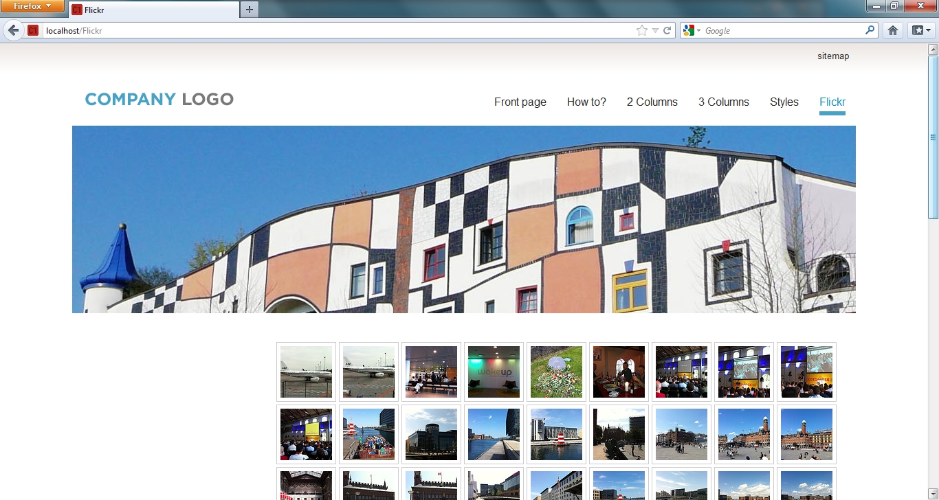Expand the URL history dropdown arrow
The image size is (939, 500).
(x=655, y=30)
